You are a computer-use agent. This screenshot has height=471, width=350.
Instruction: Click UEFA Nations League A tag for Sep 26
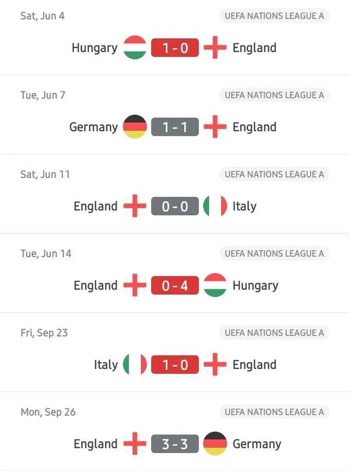[x=274, y=412]
